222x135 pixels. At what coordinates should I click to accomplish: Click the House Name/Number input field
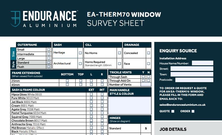[203, 63]
